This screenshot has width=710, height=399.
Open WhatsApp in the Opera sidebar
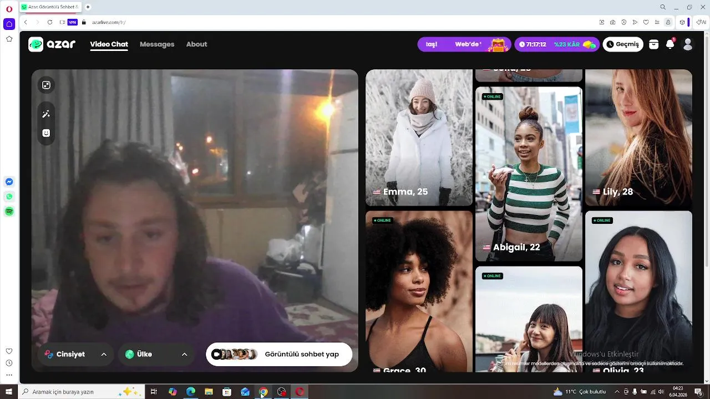pos(9,197)
